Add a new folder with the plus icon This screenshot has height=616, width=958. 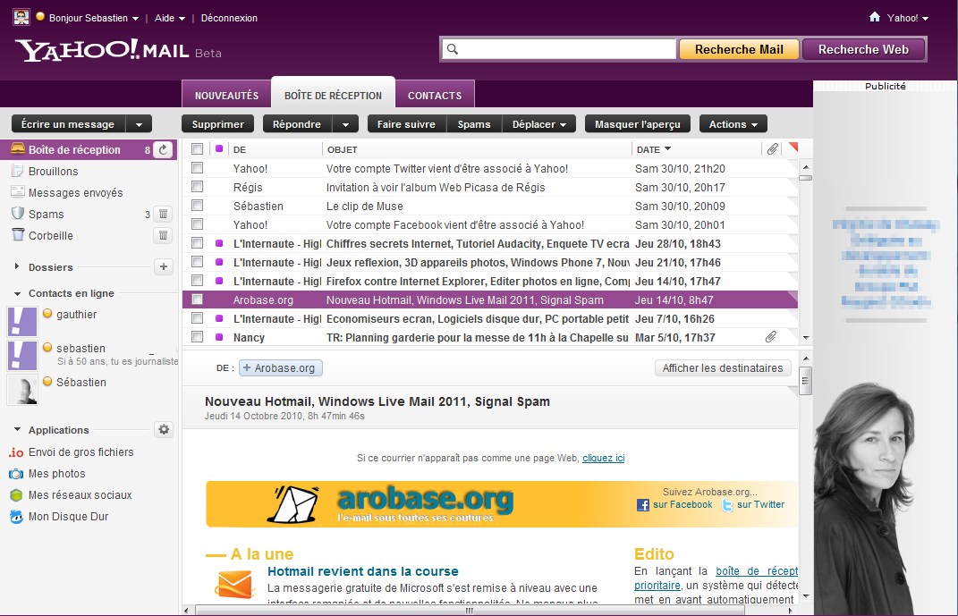pyautogui.click(x=163, y=266)
